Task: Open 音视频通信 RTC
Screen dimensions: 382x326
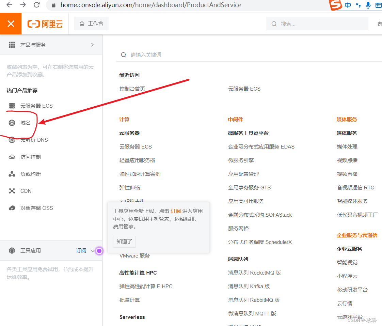Action: click(355, 188)
